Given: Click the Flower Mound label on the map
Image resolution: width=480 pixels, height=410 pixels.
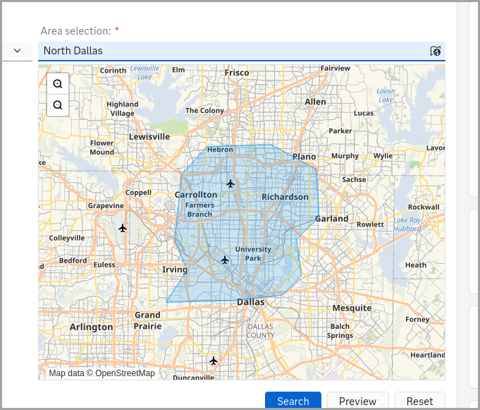Looking at the screenshot, I should click(101, 147).
